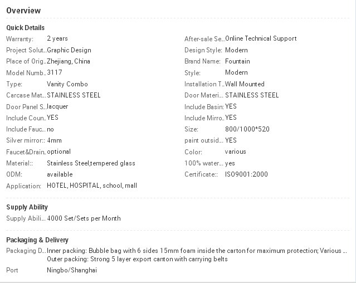
Task: Select the 4000 Set/Sets per Month value
Action: [x=84, y=218]
